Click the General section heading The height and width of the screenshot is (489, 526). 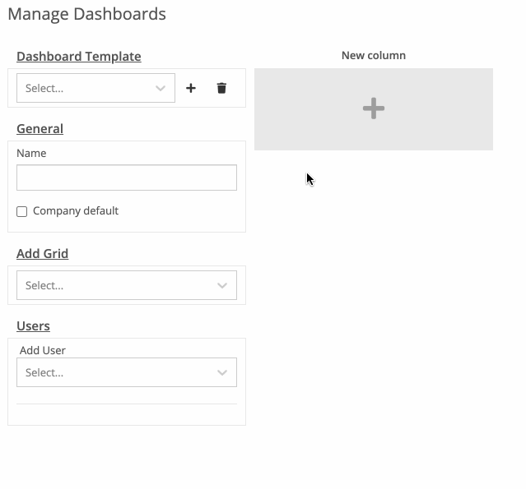click(x=40, y=128)
